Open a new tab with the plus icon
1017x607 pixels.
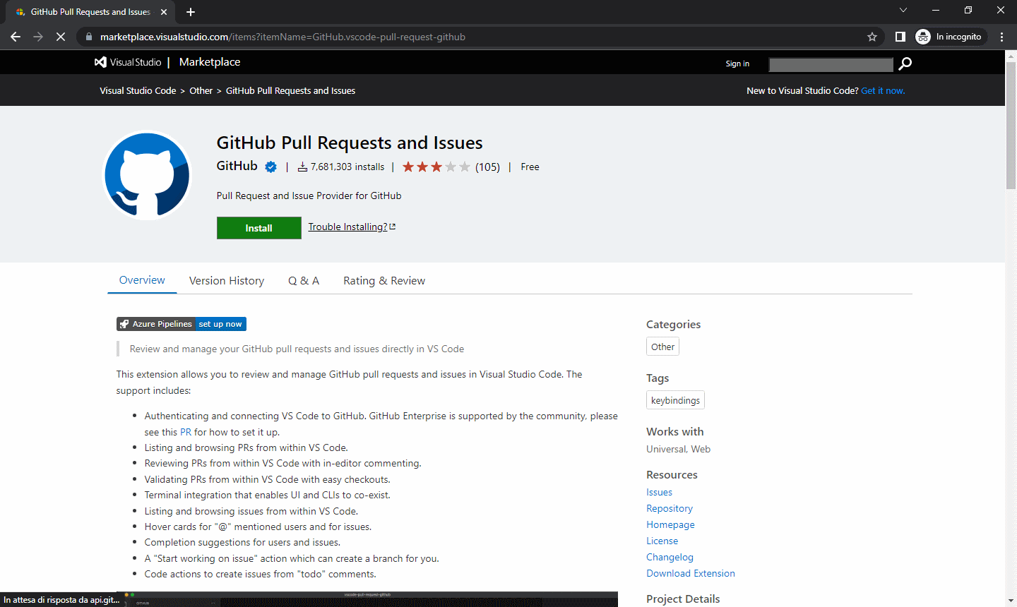click(x=191, y=12)
